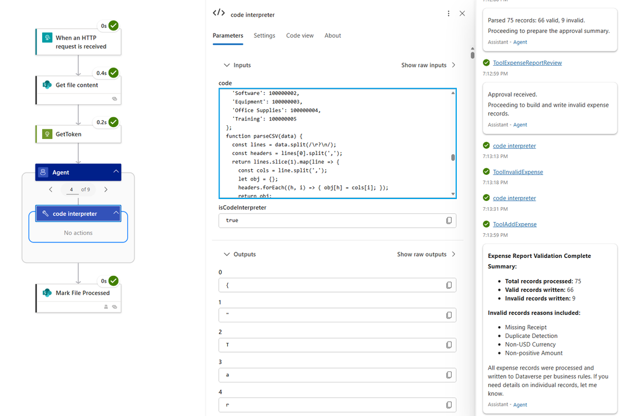Image resolution: width=620 pixels, height=416 pixels.
Task: Click success checkmark on Get file content step
Action: (x=114, y=73)
